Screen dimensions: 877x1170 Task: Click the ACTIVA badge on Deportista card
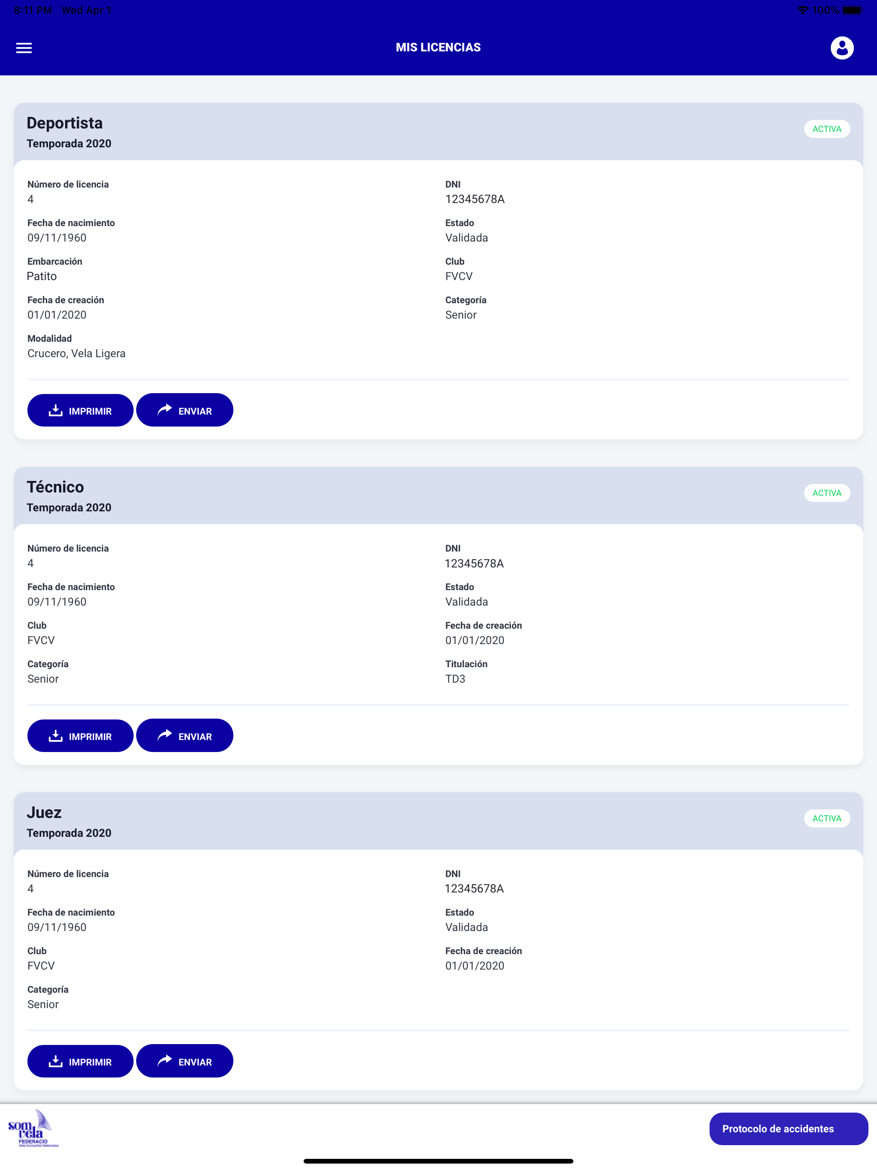(827, 129)
